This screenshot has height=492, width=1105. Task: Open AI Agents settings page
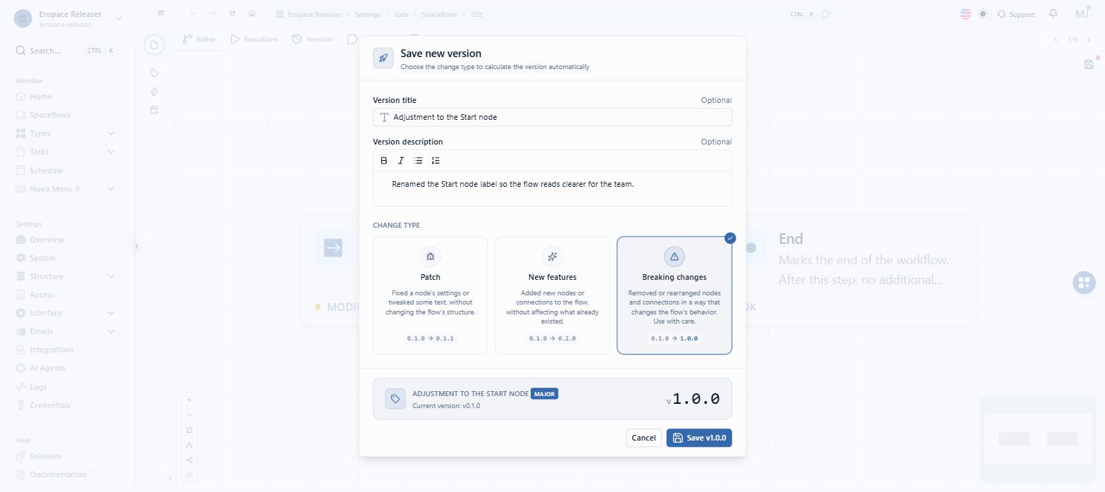[47, 368]
